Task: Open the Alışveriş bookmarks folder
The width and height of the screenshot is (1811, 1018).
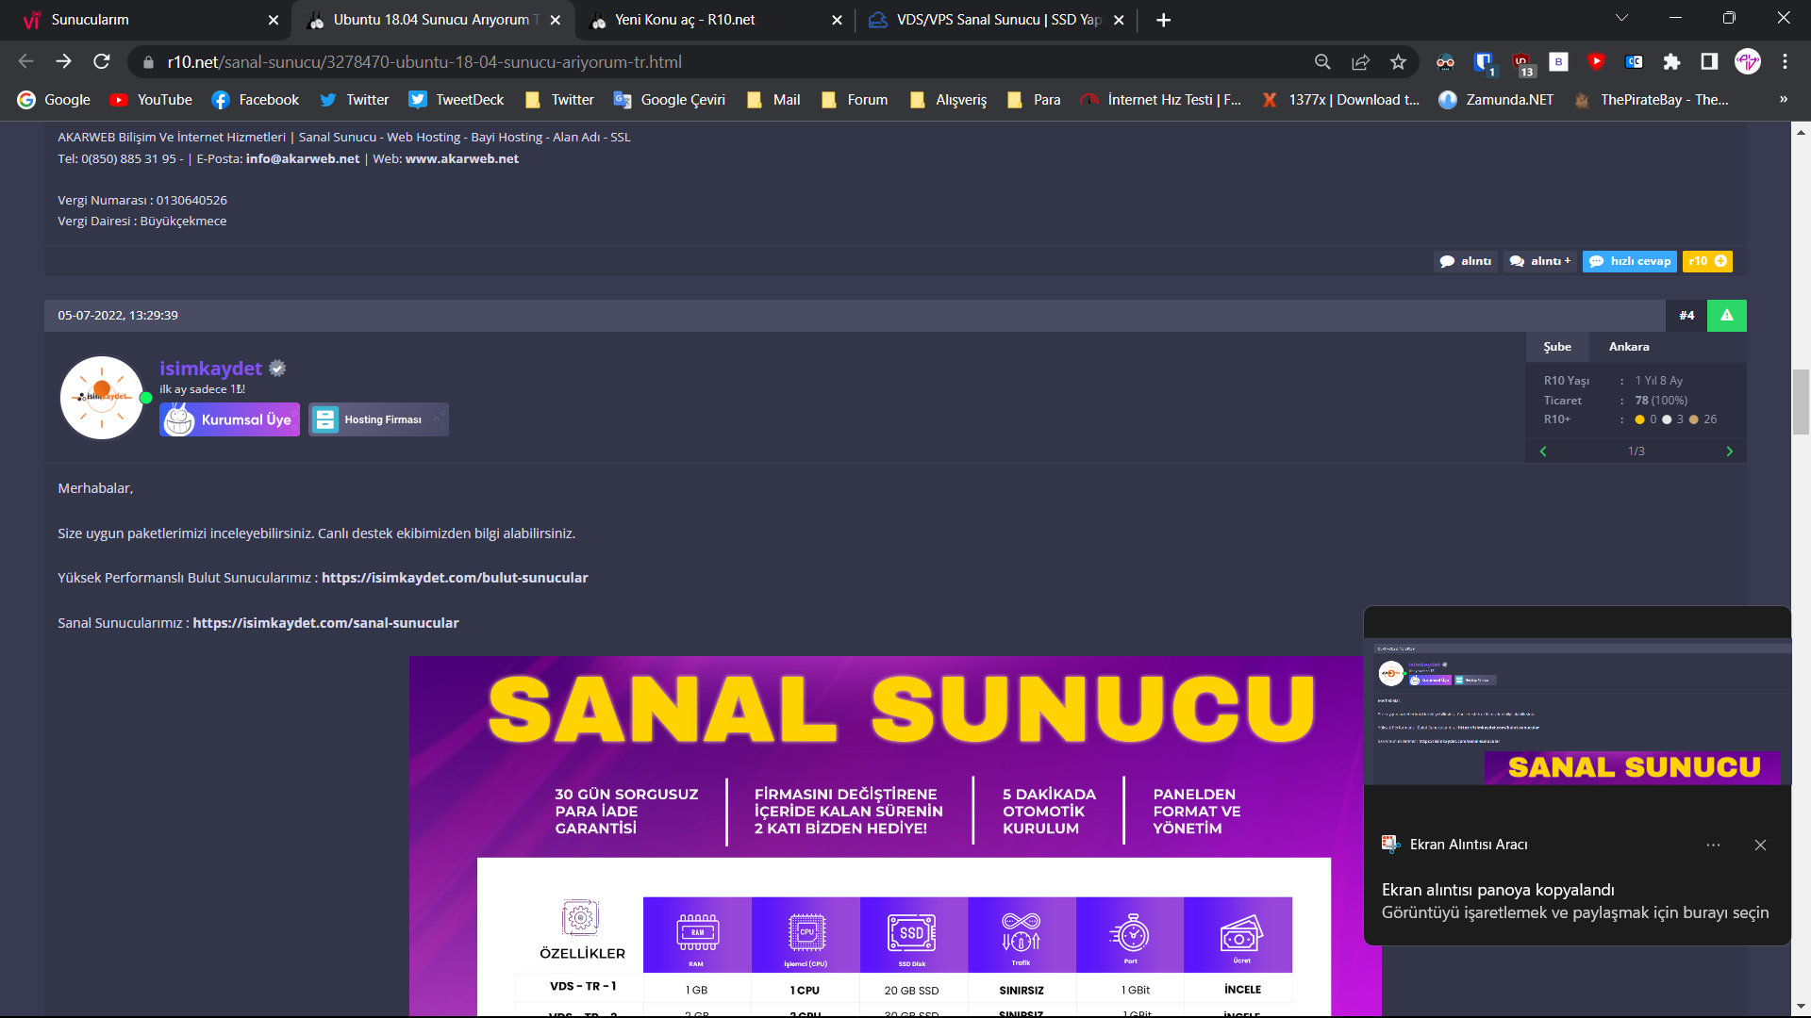Action: coord(948,100)
